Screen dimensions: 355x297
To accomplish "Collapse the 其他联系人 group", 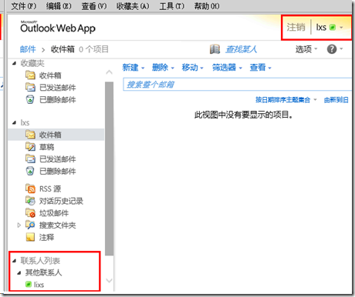I will [x=19, y=273].
